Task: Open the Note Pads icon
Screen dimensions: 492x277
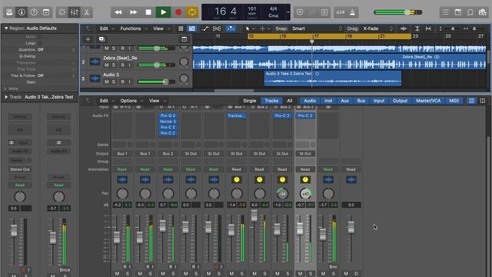Action: pos(458,12)
